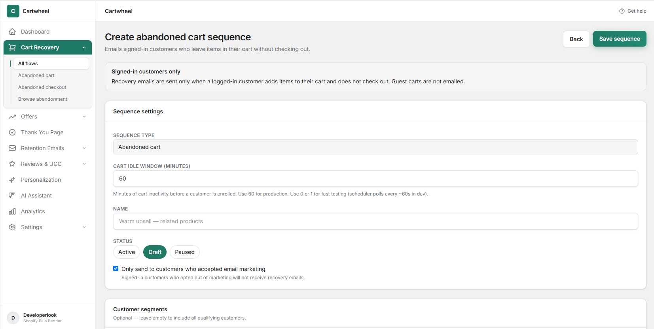
Task: Set status to Active
Action: point(127,252)
